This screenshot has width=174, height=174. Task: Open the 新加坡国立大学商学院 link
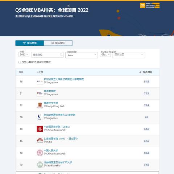(x=64, y=79)
